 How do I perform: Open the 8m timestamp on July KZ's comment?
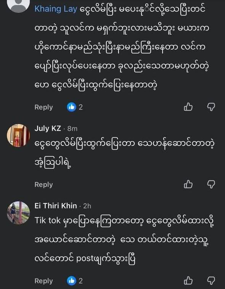pyautogui.click(x=72, y=129)
